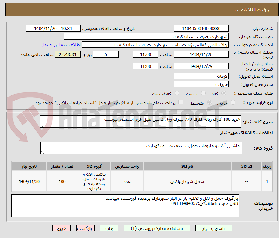Click the announcement date field 1404/11/20 - 10:34
Screen dimensions: 279x238
(x=53, y=29)
